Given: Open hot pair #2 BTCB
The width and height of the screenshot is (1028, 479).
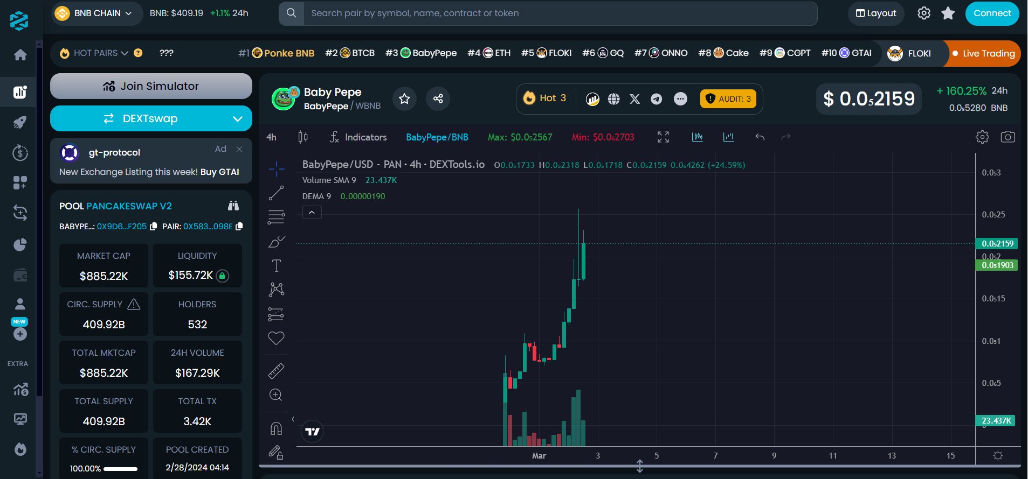Looking at the screenshot, I should click(350, 53).
